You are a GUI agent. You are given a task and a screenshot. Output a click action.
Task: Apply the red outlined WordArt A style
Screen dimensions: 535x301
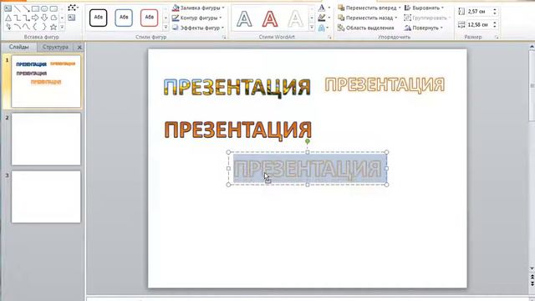pos(269,18)
